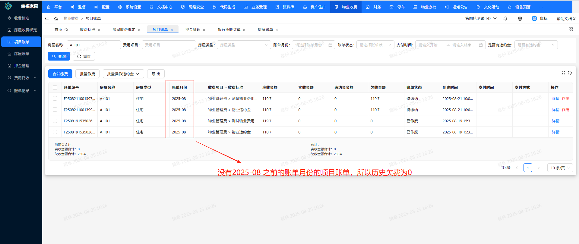Switch to the 房屋账单 tab
This screenshot has height=244, width=579.
pos(265,30)
